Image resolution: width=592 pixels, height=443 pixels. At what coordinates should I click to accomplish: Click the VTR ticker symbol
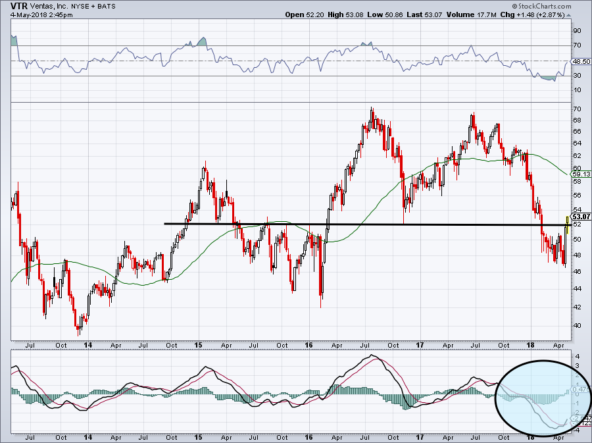[18, 6]
